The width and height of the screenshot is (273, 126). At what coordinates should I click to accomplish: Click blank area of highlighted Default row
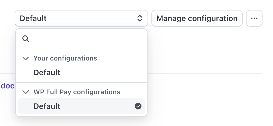(97, 106)
